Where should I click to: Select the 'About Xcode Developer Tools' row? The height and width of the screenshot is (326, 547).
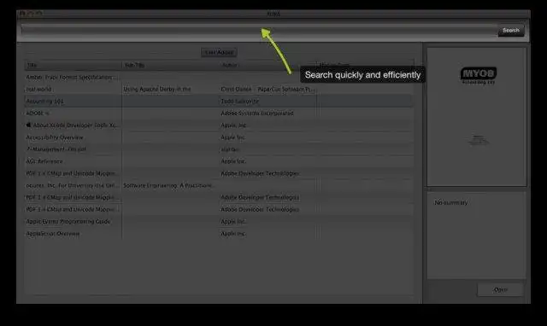pos(219,125)
